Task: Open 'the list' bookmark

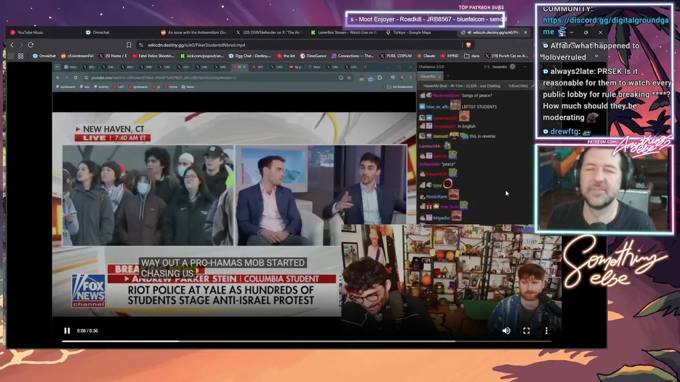Action: (x=286, y=56)
